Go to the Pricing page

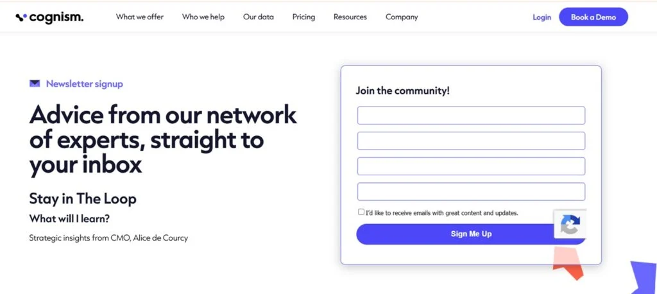pyautogui.click(x=303, y=17)
